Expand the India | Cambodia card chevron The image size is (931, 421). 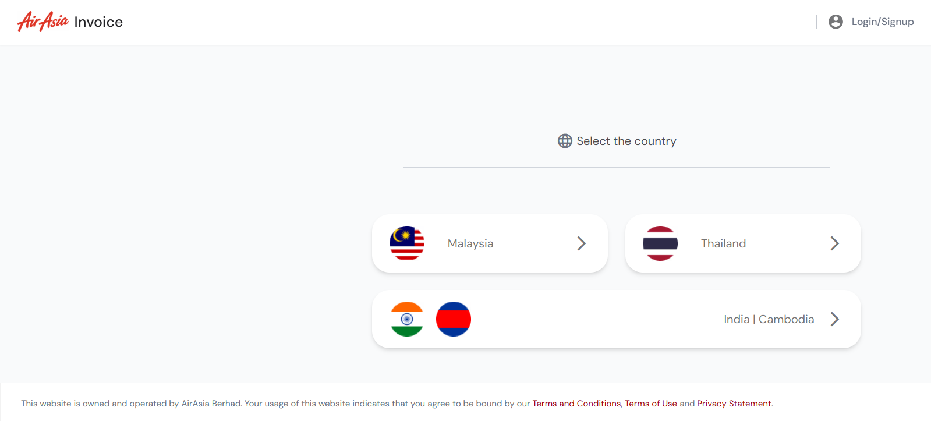pyautogui.click(x=835, y=319)
